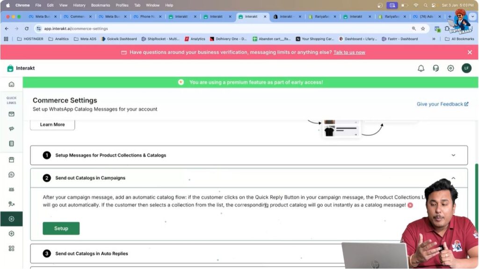This screenshot has width=479, height=269.
Task: Open the store icon in sidebar
Action: [x=11, y=160]
